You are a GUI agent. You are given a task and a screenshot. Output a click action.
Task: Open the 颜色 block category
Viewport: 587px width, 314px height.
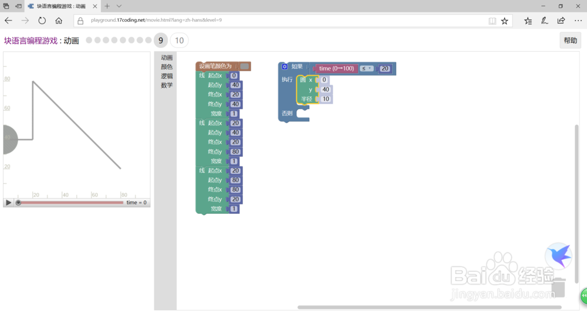point(167,67)
